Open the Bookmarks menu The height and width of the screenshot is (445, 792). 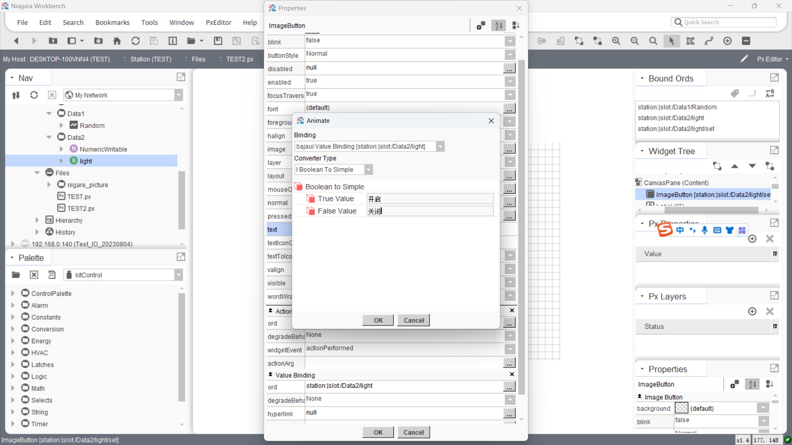(112, 22)
